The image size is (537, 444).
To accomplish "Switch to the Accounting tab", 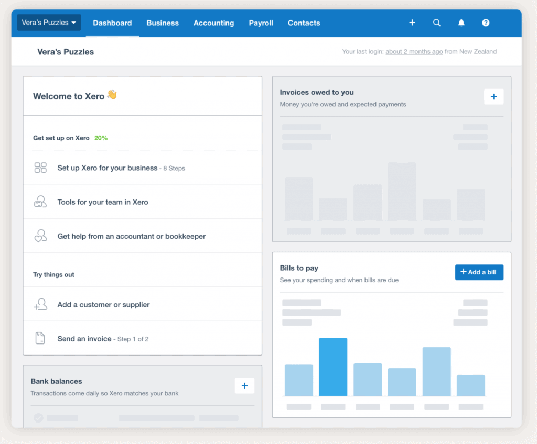I will [x=213, y=23].
